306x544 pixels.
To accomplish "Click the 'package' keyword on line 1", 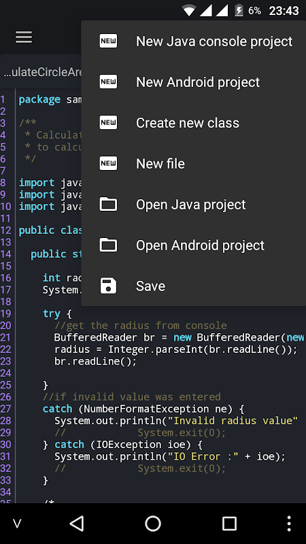I will (39, 100).
